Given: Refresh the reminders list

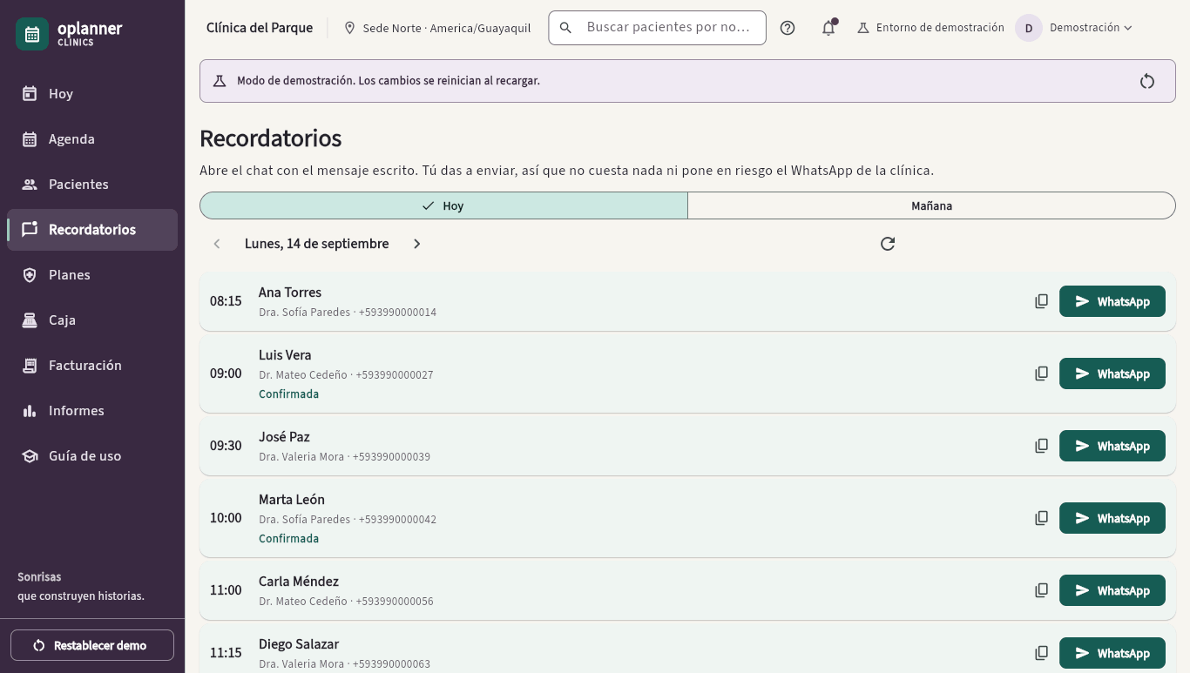Looking at the screenshot, I should click(888, 244).
